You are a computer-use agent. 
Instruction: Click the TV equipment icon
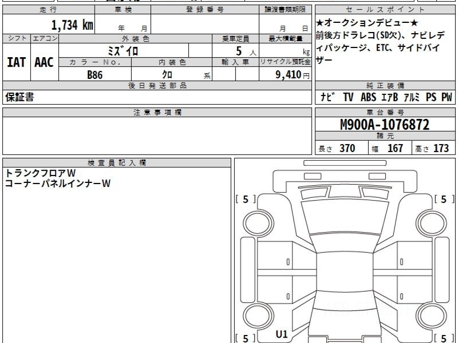[x=348, y=97]
